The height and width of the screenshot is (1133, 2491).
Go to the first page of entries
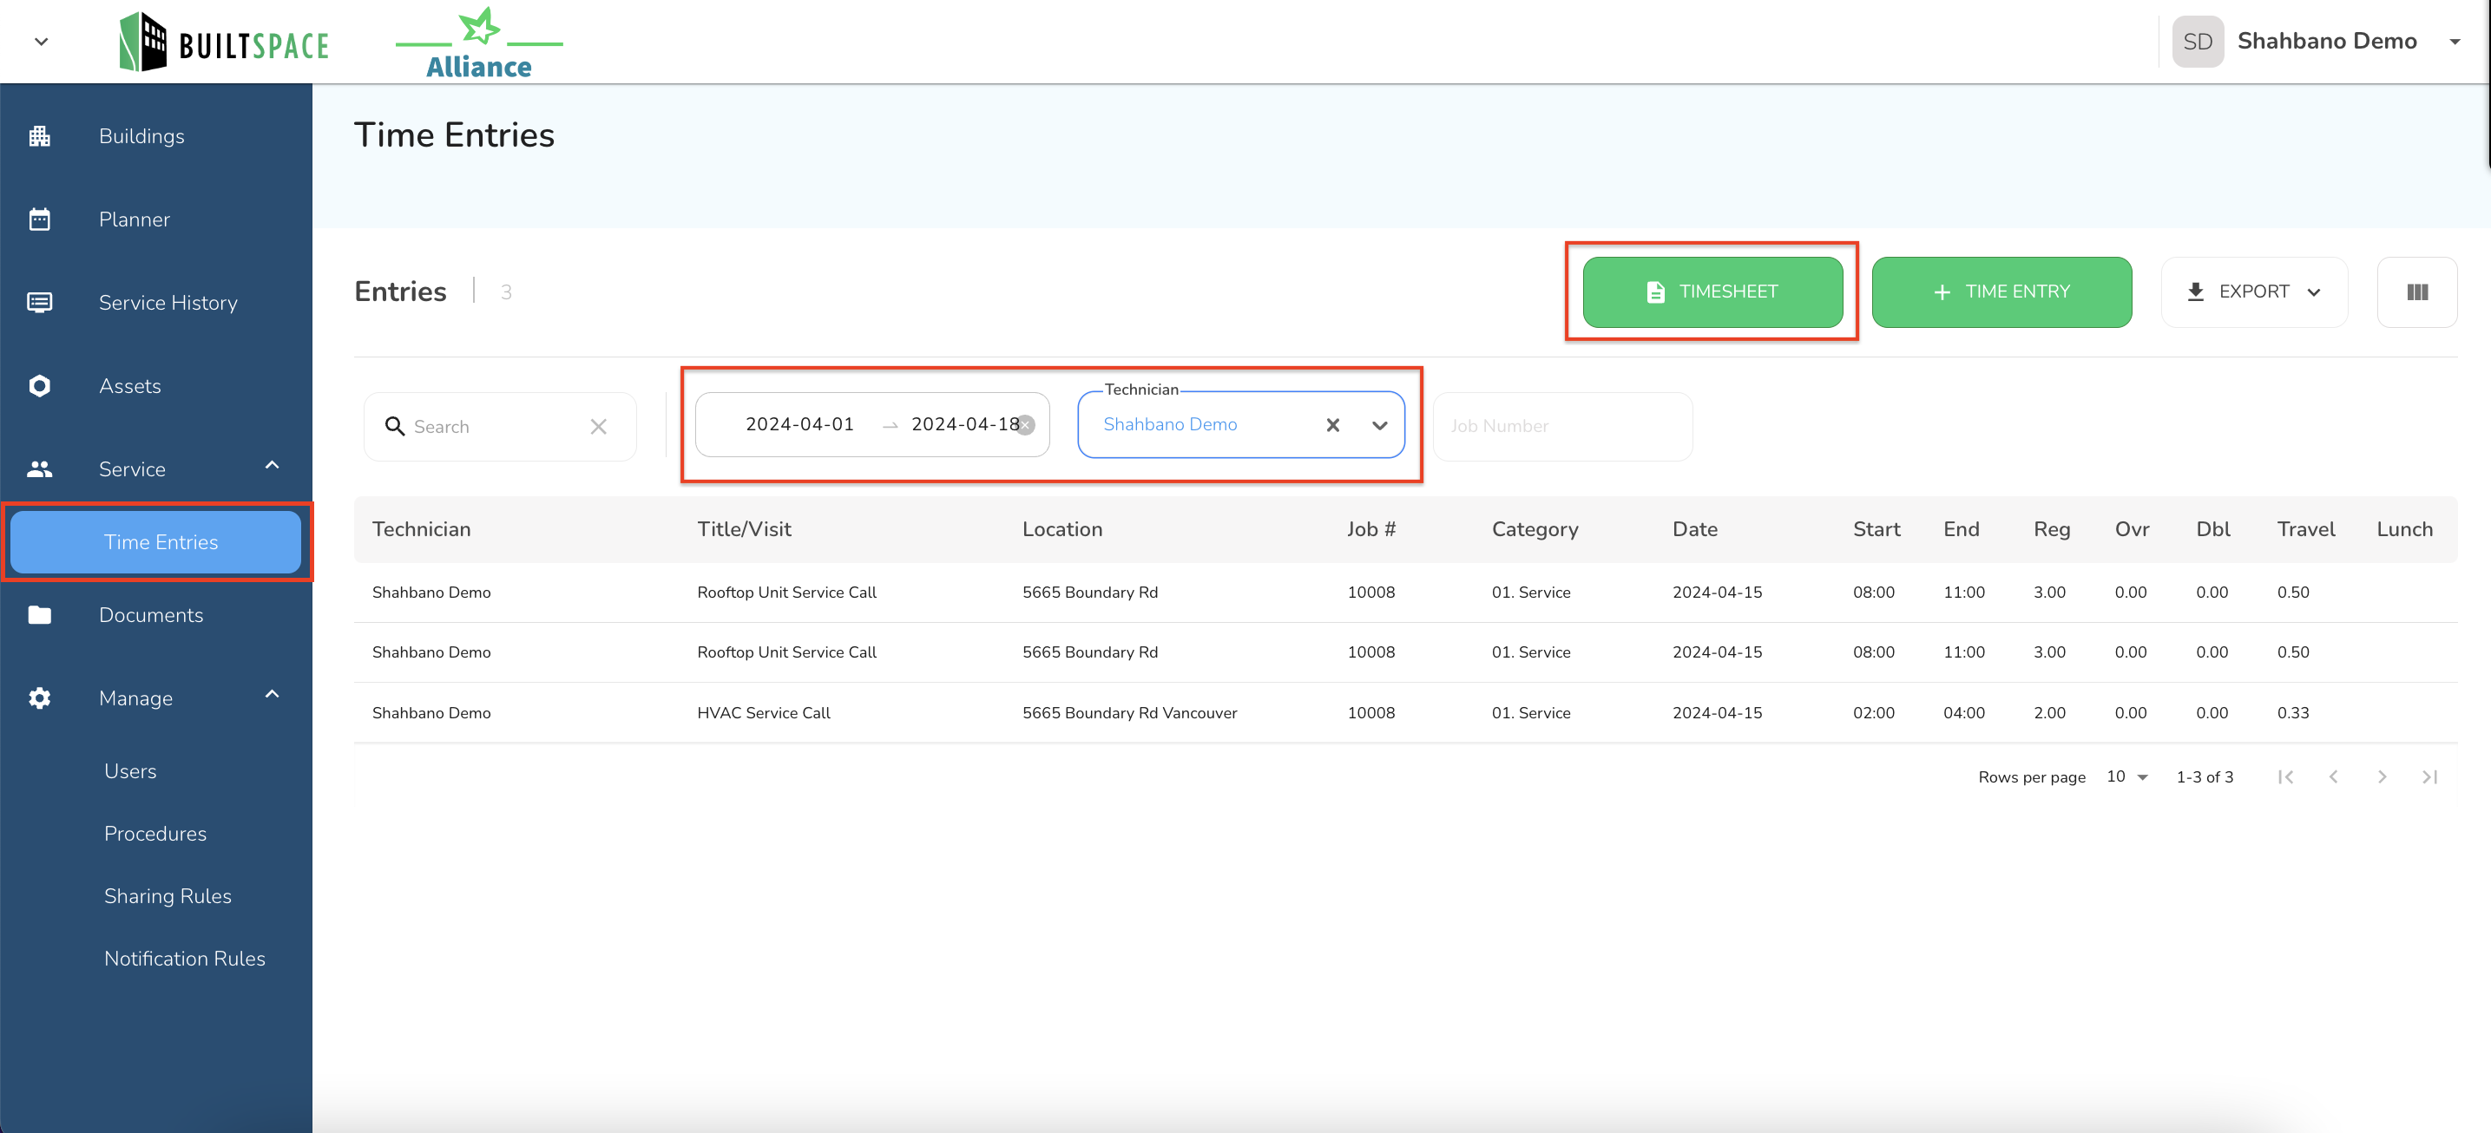click(2286, 777)
